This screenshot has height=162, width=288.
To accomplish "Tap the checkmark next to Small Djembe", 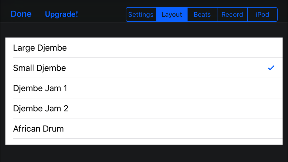I will click(271, 68).
